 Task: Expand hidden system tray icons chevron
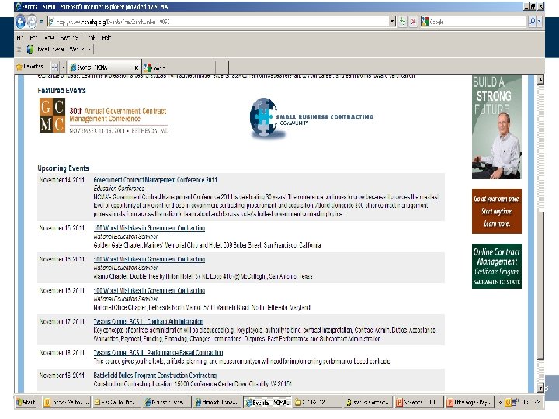pyautogui.click(x=501, y=402)
